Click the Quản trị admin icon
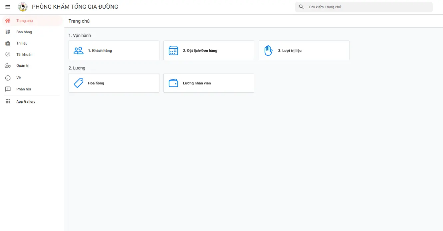This screenshot has height=231, width=443. 8,66
